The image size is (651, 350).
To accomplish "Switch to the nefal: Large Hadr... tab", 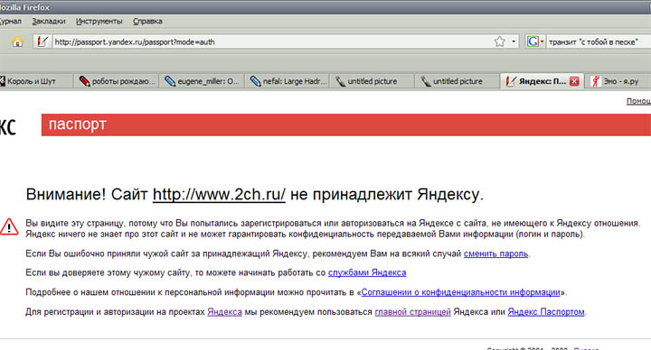I will coord(288,81).
